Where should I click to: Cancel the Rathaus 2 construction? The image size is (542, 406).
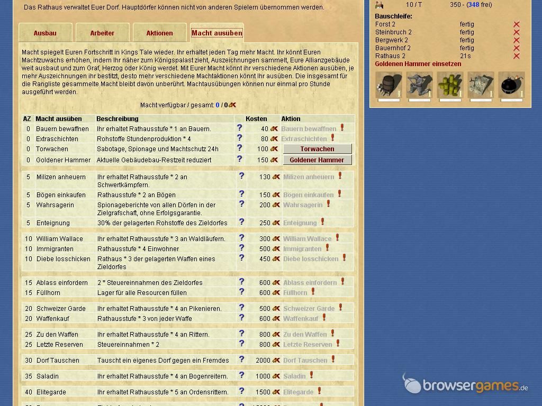point(517,56)
